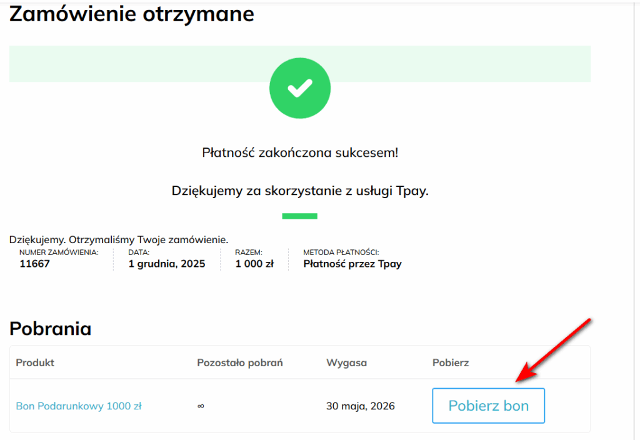640x440 pixels.
Task: Click the order date 1 grudnia, 2025
Action: [x=167, y=264]
